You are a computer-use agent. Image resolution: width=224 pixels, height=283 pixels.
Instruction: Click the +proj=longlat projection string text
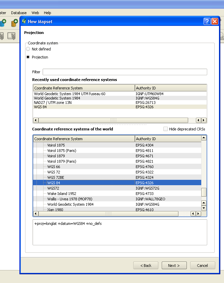click(x=68, y=224)
